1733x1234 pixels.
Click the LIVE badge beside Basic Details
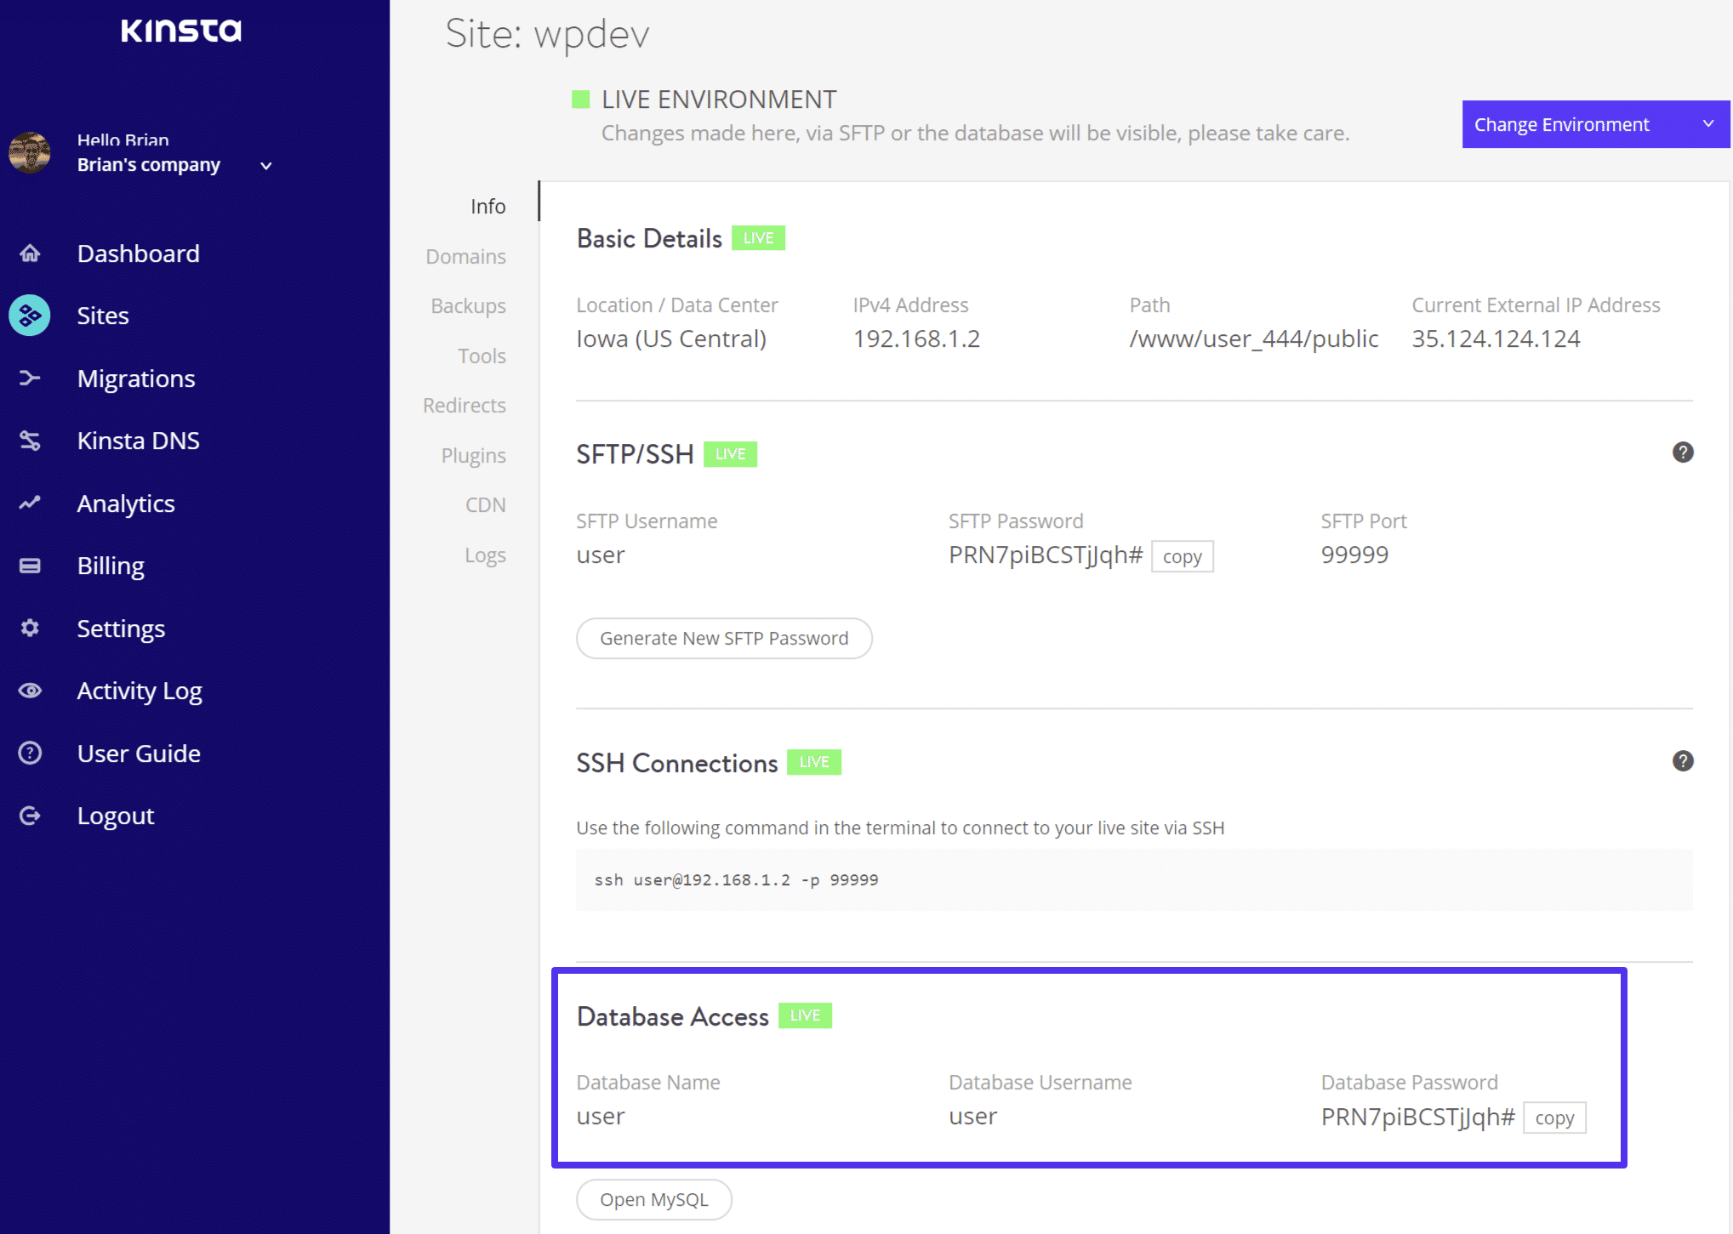click(758, 238)
